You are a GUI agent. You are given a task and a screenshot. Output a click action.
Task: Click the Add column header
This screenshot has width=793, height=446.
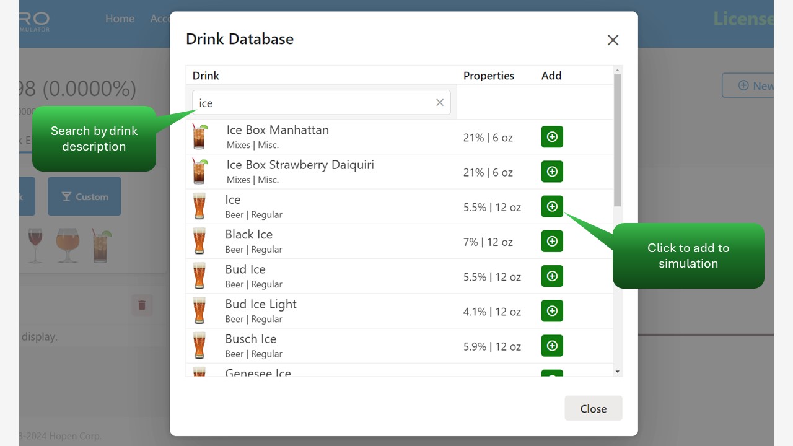[551, 76]
